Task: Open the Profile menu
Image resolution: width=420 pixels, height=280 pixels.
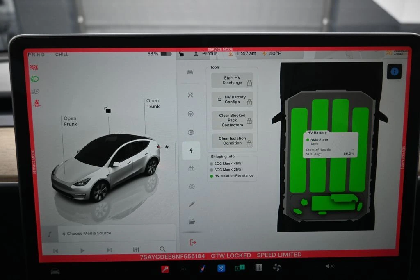Action: click(206, 54)
